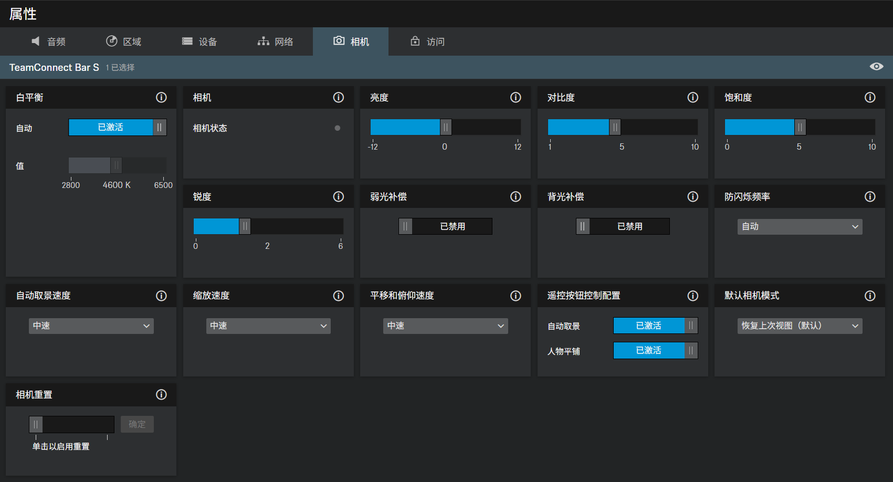Click the 亮度 slider handle

pyautogui.click(x=446, y=127)
